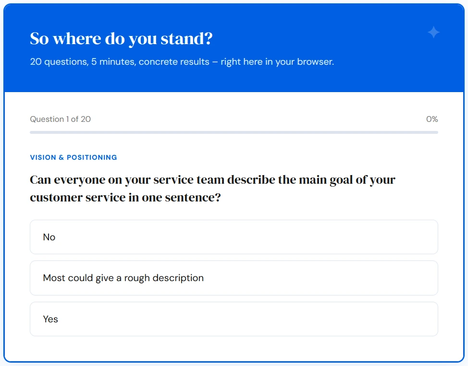
Task: Choose 'Most could give a rough description'
Action: (234, 278)
